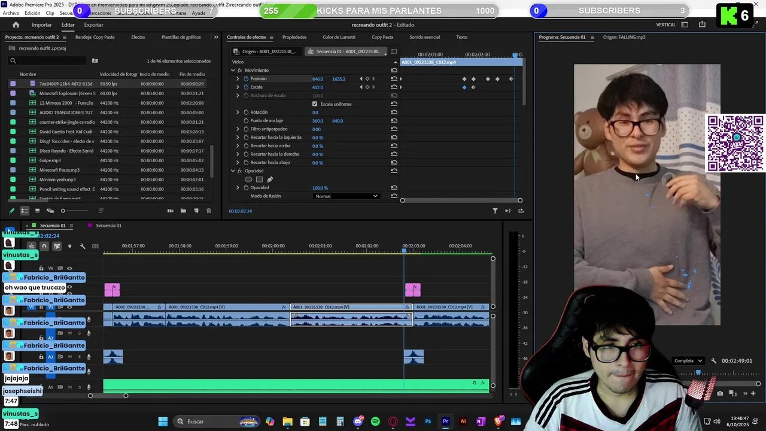This screenshot has width=766, height=431.
Task: Toggle lock on track V6
Action: [x=41, y=269]
